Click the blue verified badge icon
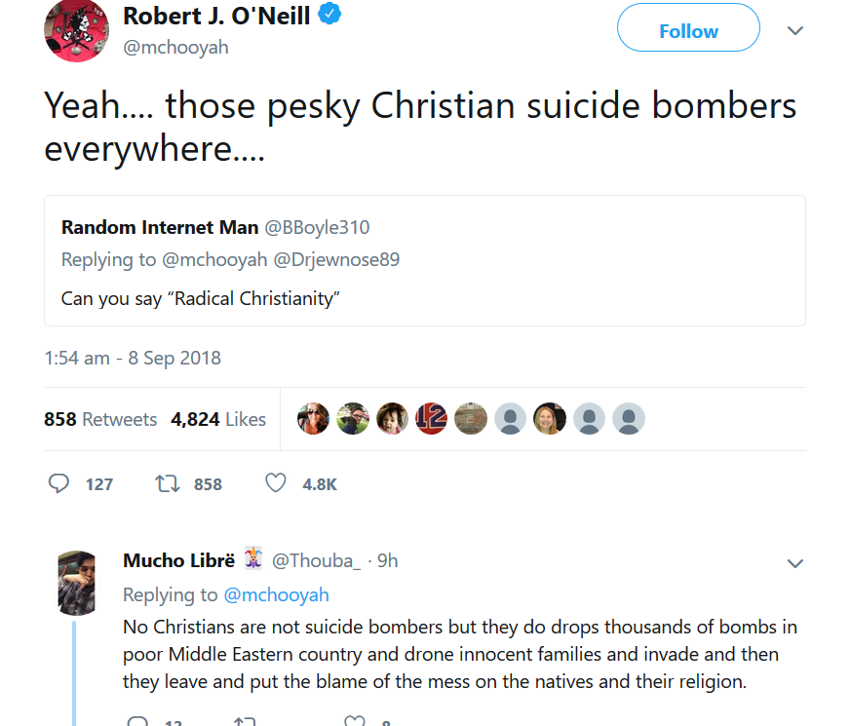Viewport: 851px width, 726px height. click(329, 14)
